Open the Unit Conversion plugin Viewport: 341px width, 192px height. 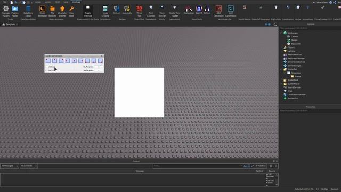point(231,11)
